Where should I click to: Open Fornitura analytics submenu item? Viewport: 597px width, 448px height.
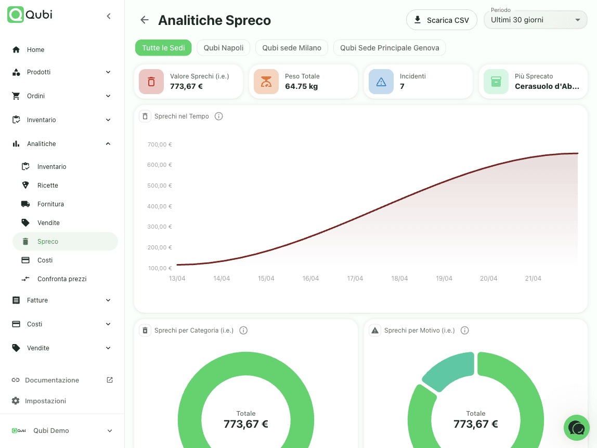(x=65, y=204)
